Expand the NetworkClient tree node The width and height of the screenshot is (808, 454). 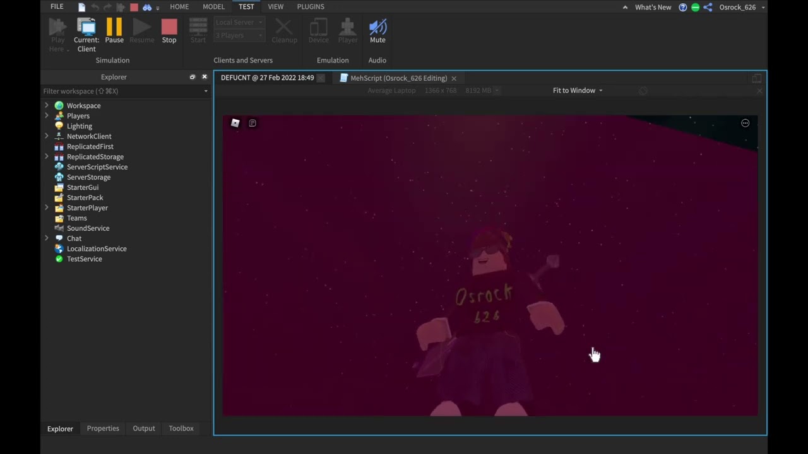coord(46,136)
